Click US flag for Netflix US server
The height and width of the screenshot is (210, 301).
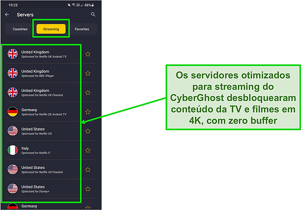tap(13, 131)
